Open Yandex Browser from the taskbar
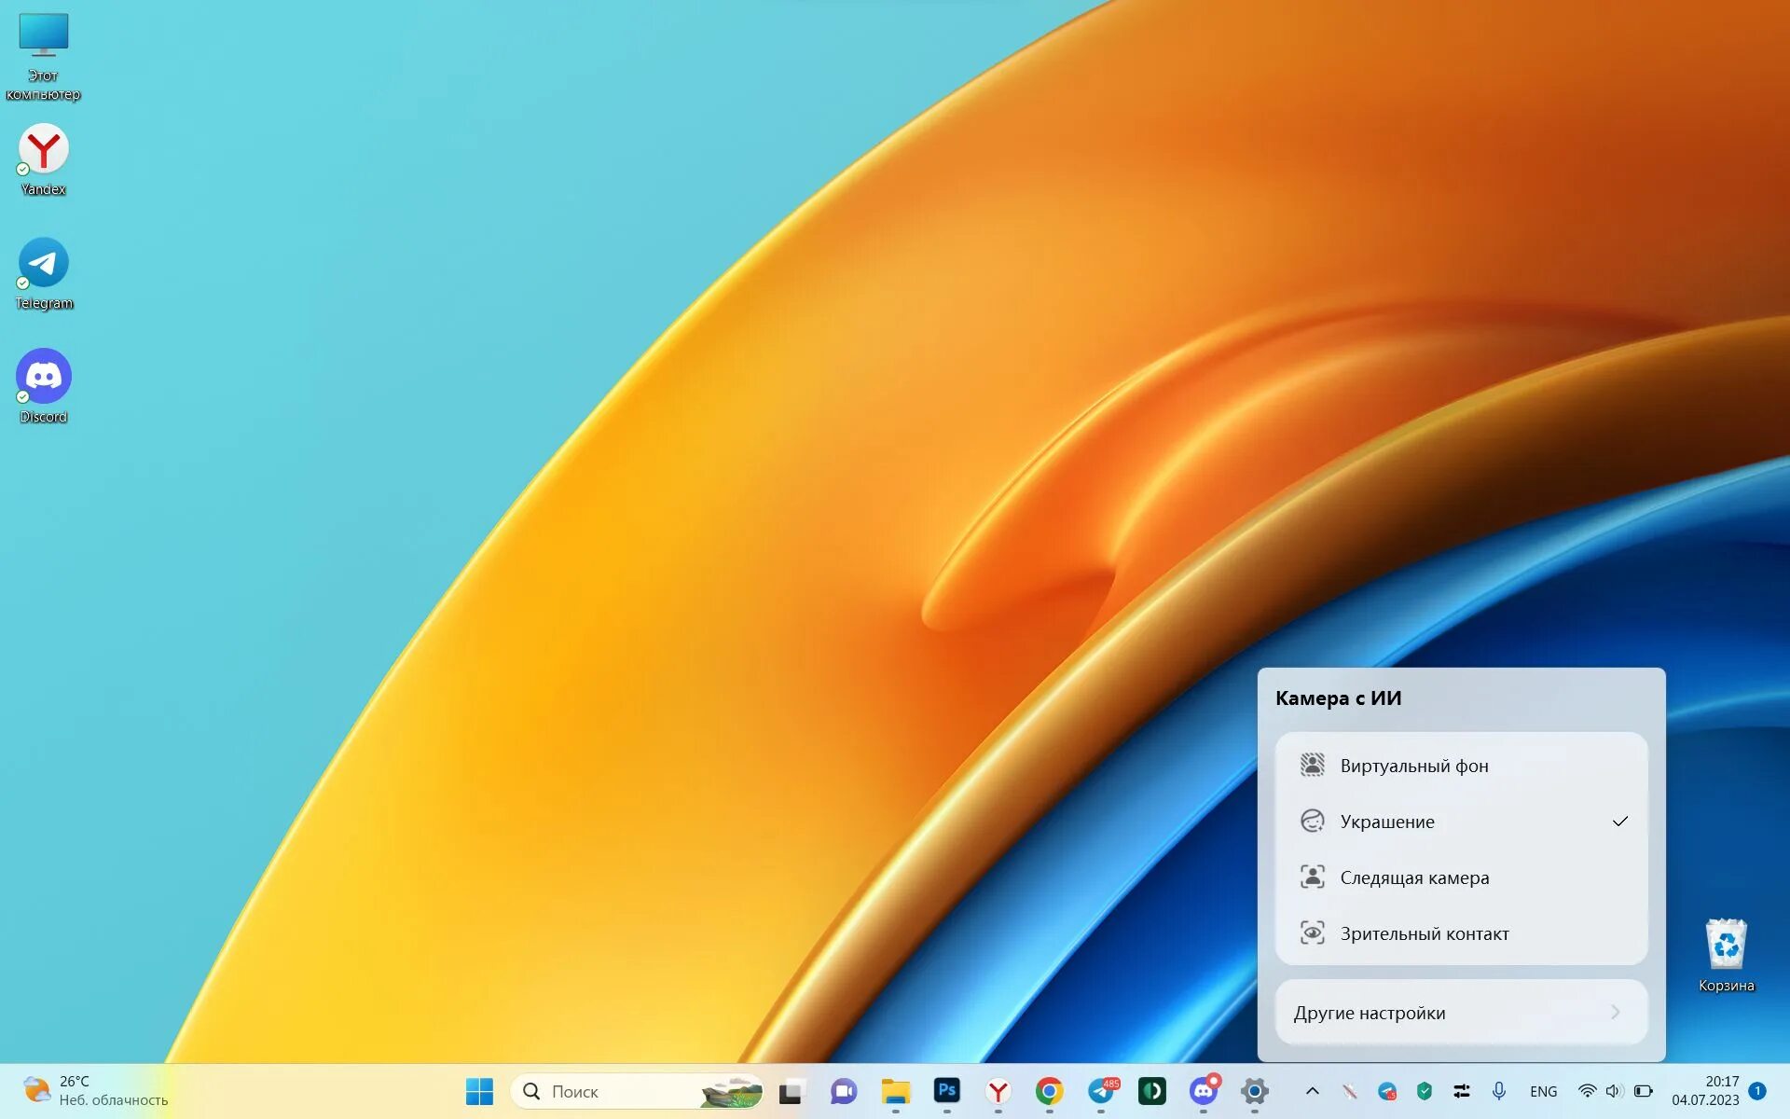This screenshot has width=1790, height=1119. click(x=998, y=1091)
